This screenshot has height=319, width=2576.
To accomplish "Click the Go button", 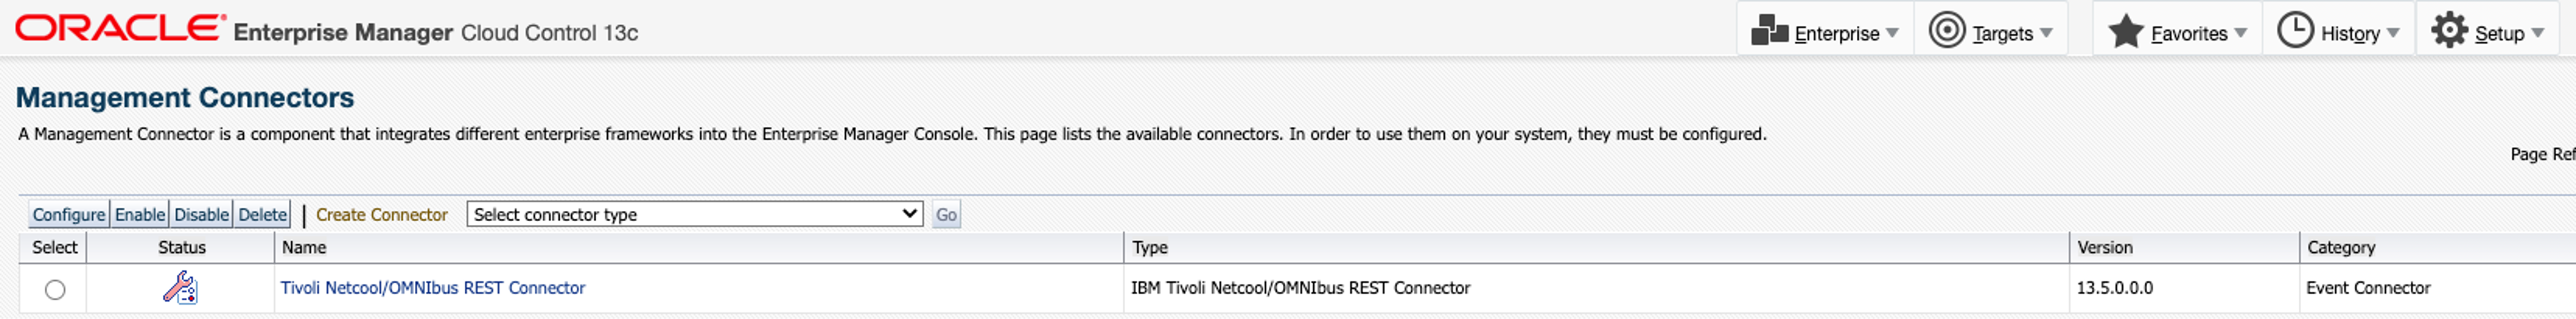I will pos(946,215).
